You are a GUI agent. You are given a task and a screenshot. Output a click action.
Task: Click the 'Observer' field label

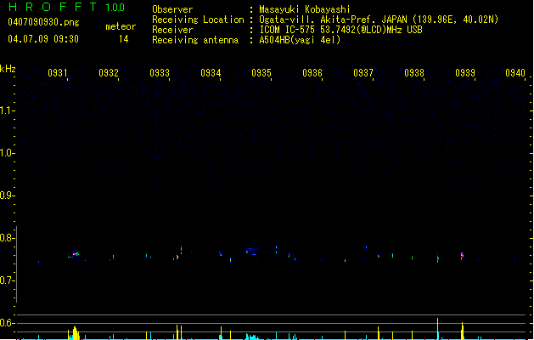coord(172,9)
